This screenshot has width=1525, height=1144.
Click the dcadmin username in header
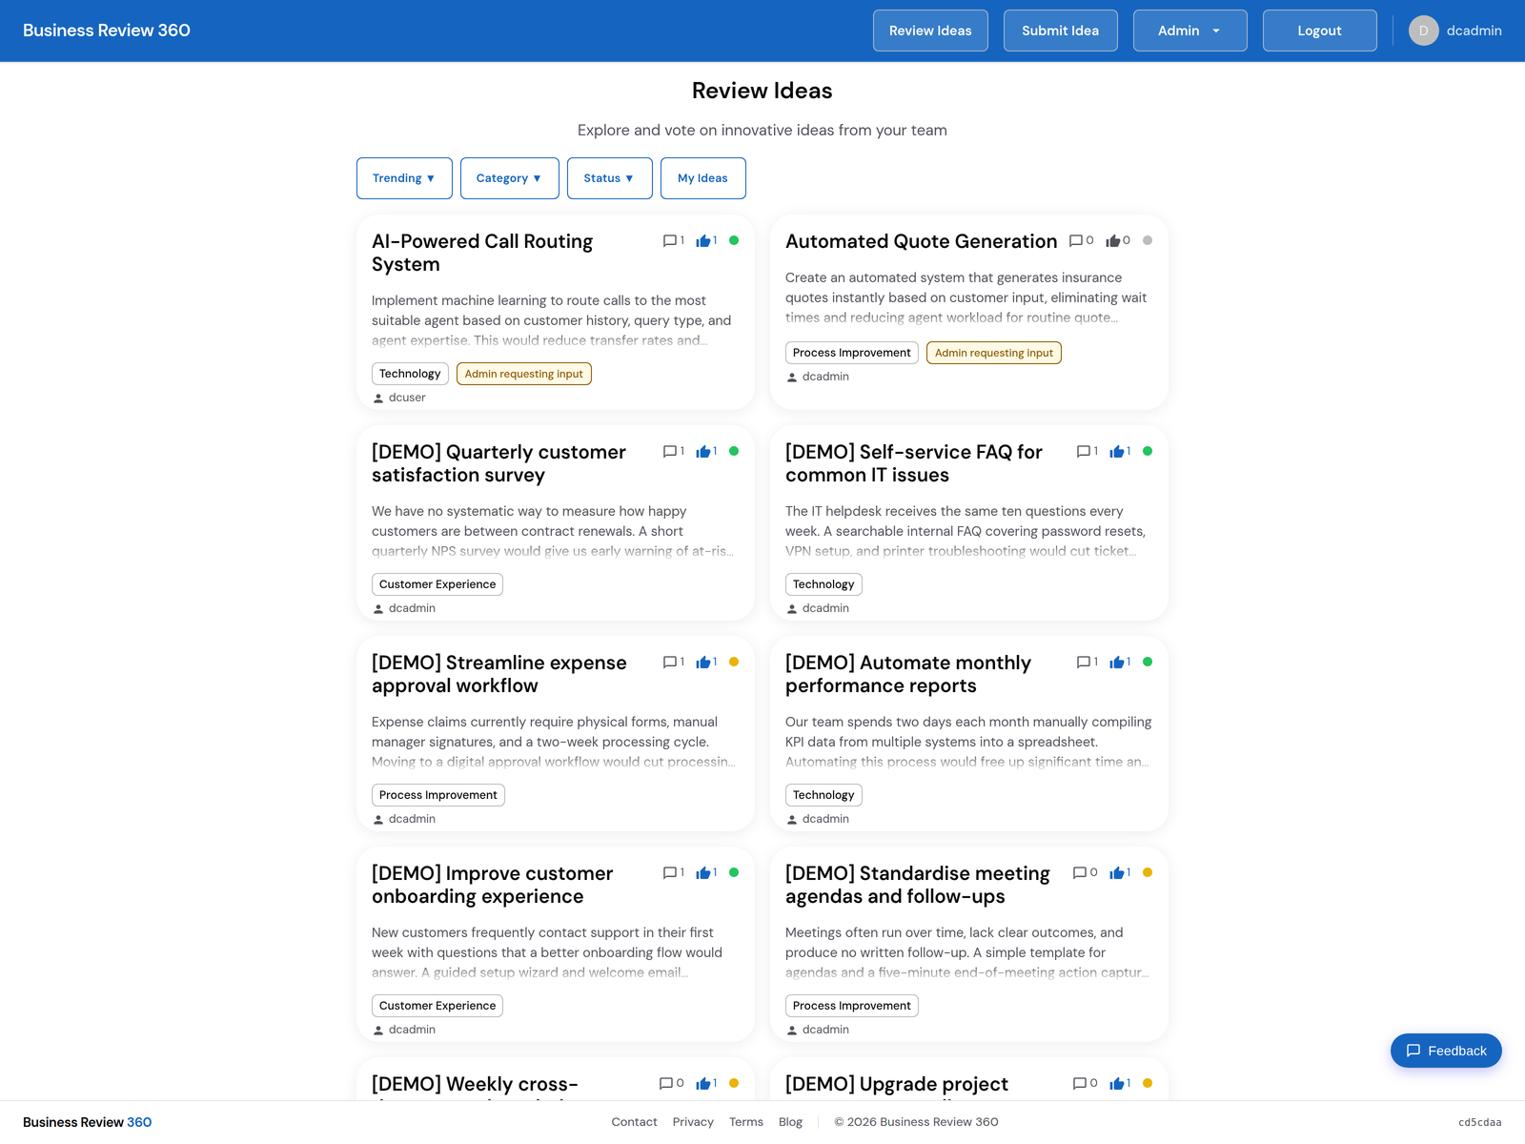(x=1474, y=31)
